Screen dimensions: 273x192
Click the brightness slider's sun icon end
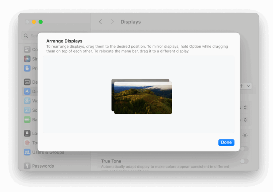245,135
